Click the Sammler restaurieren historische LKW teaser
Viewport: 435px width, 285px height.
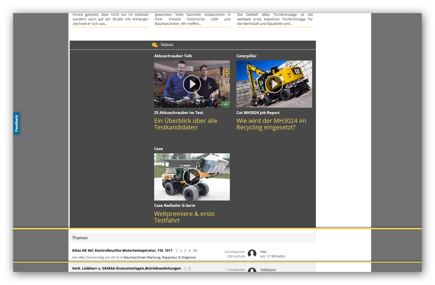(x=193, y=19)
